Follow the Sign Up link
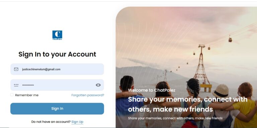The width and height of the screenshot is (257, 128). click(77, 122)
